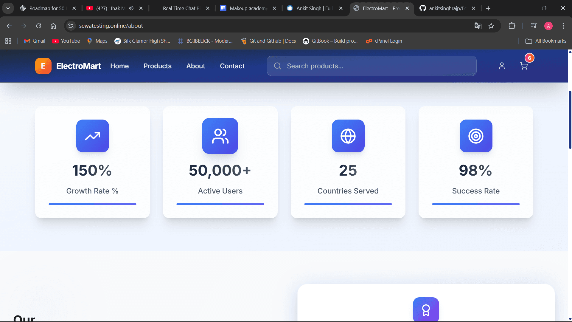Click the award ribbon icon
The image size is (572, 322).
click(x=426, y=310)
